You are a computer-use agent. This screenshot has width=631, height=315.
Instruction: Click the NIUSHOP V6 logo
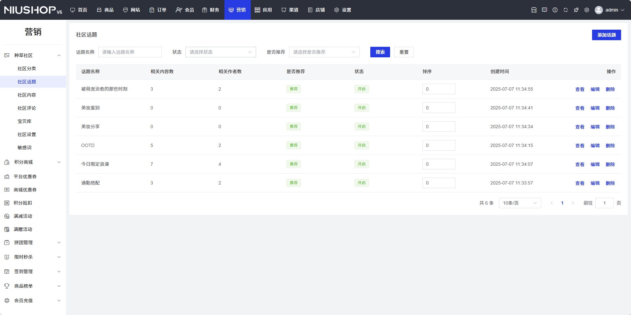[33, 10]
